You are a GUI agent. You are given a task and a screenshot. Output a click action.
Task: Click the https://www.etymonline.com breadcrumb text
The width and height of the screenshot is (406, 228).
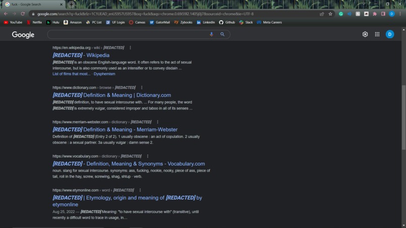[76, 190]
